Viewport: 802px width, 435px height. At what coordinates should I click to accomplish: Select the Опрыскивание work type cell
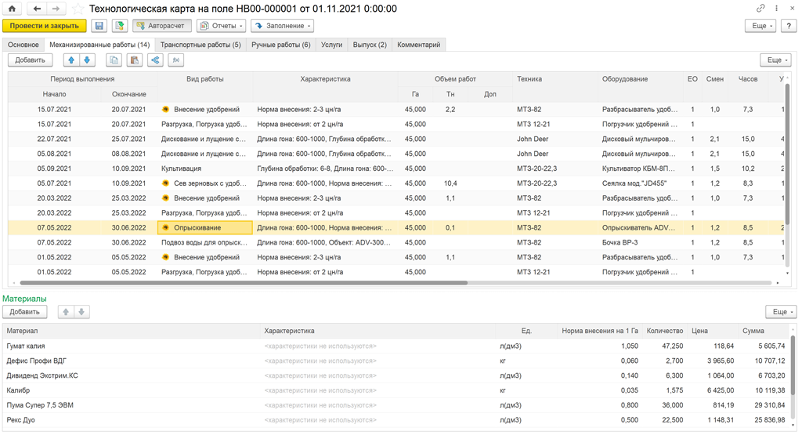(x=204, y=228)
